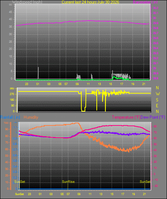Screen dimensions: 167x199
Task: Click the Temperature (°F) legend label
Action: (126, 117)
